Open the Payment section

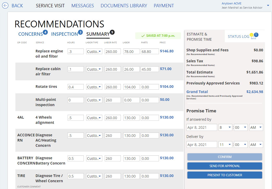coord(164,5)
